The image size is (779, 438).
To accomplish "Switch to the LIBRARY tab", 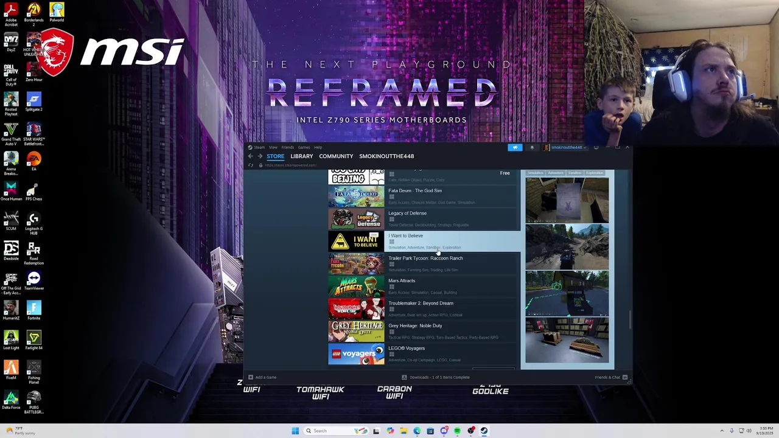I will (x=302, y=156).
